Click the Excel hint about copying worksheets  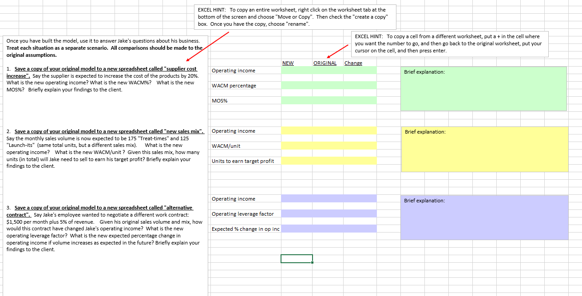295,17
